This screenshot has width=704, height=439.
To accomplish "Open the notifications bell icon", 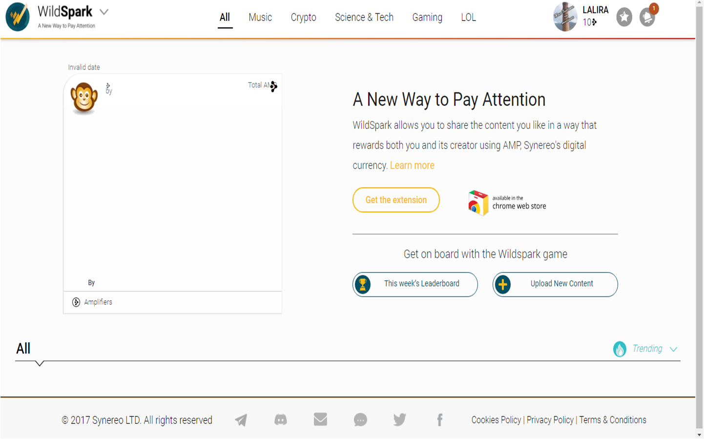I will 647,18.
